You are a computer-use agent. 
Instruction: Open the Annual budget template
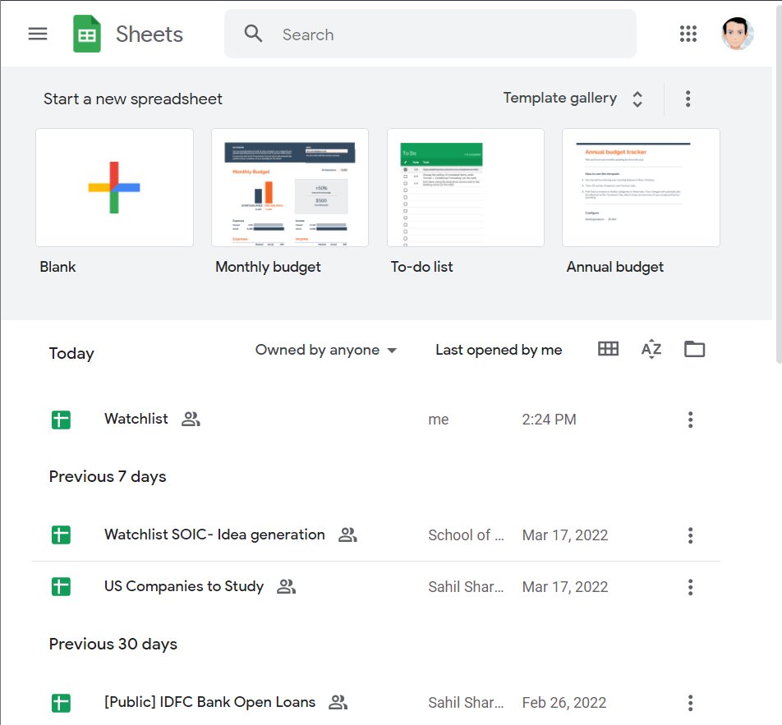pyautogui.click(x=641, y=187)
